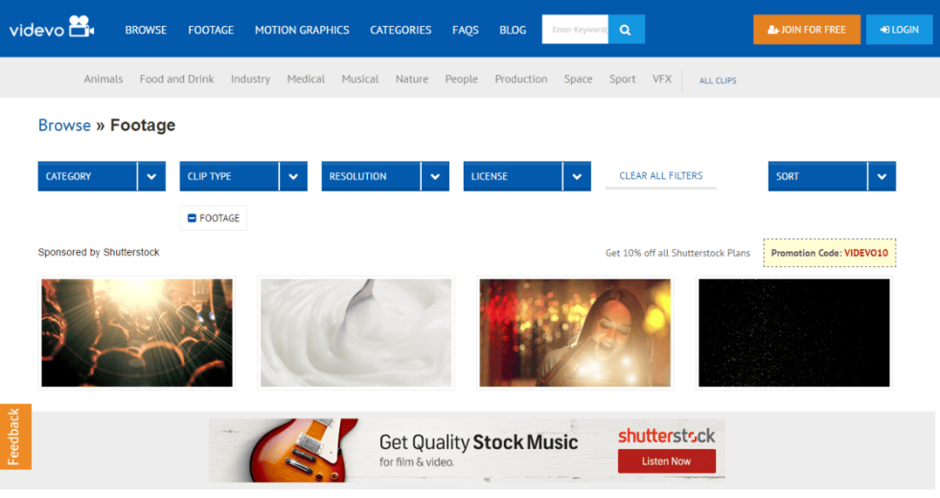
Task: Click the ALL CLIPS link
Action: (718, 80)
